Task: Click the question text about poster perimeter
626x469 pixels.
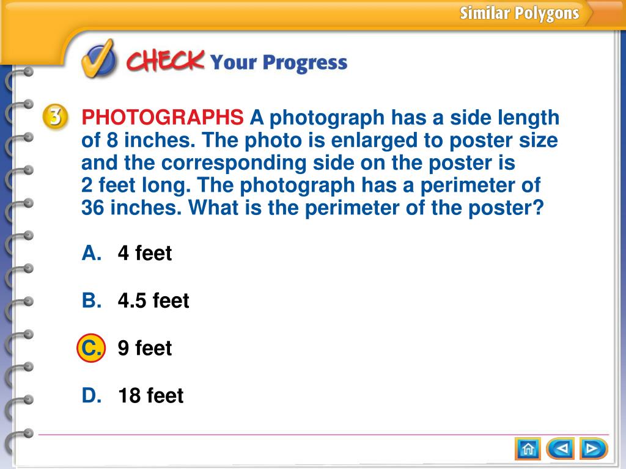Action: (320, 162)
